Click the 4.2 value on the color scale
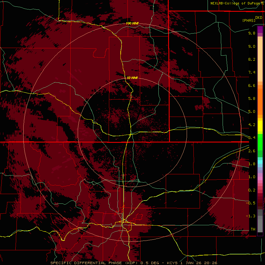 pos(252,125)
